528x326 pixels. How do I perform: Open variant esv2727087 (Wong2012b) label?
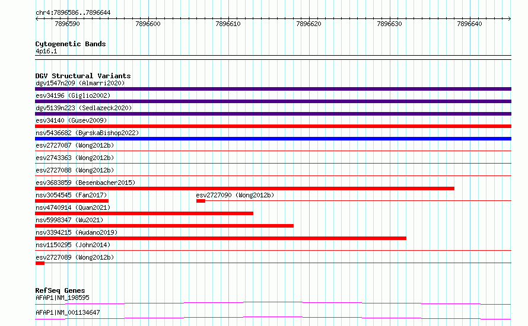click(75, 145)
